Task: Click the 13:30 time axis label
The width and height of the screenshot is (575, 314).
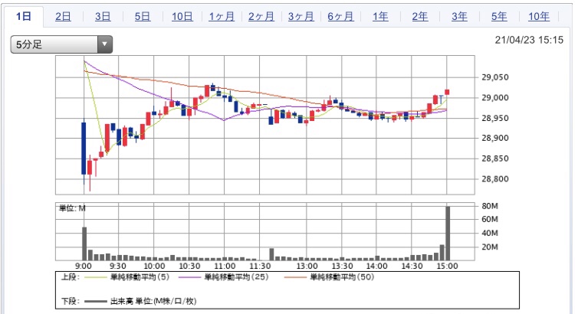Action: [x=342, y=266]
